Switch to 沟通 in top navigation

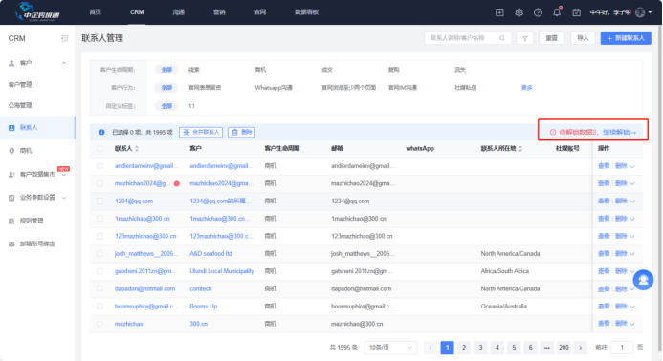click(179, 12)
